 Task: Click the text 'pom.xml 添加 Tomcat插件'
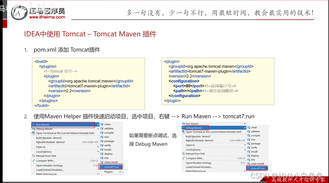click(x=67, y=50)
